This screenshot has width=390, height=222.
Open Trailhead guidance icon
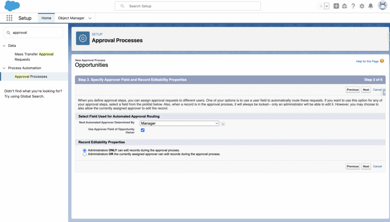(344, 6)
